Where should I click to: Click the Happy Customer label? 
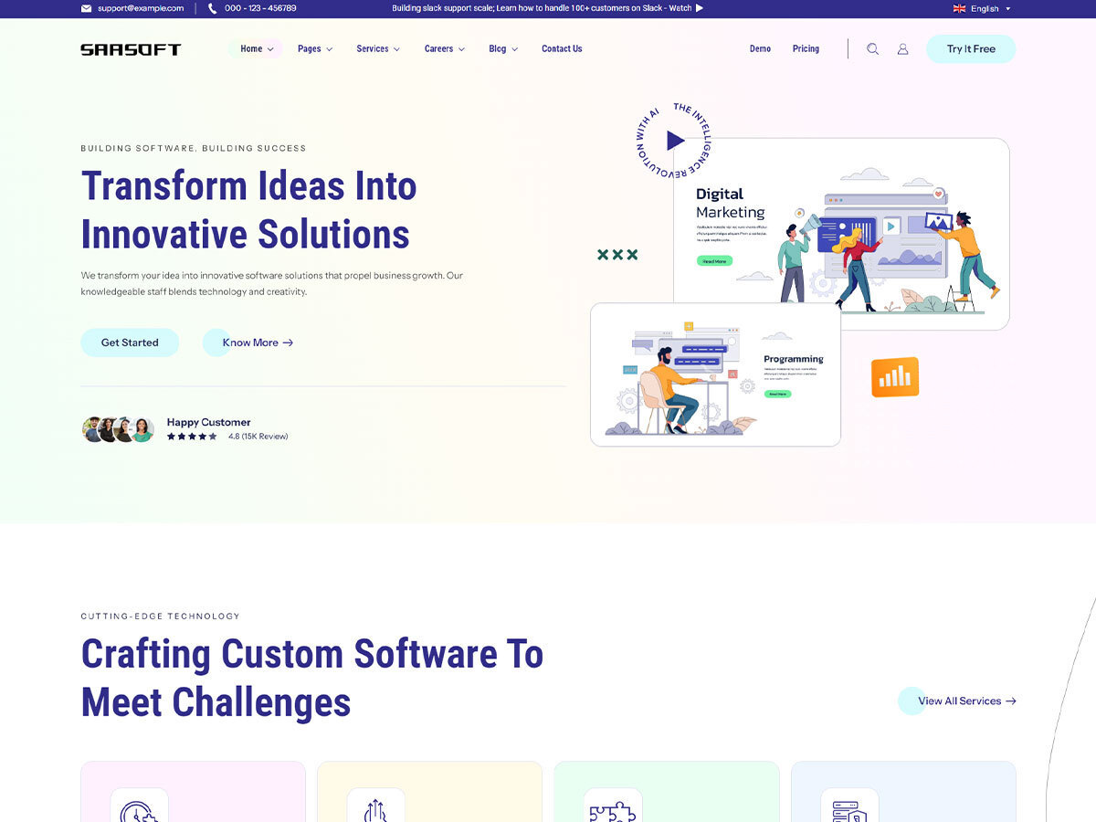point(208,422)
